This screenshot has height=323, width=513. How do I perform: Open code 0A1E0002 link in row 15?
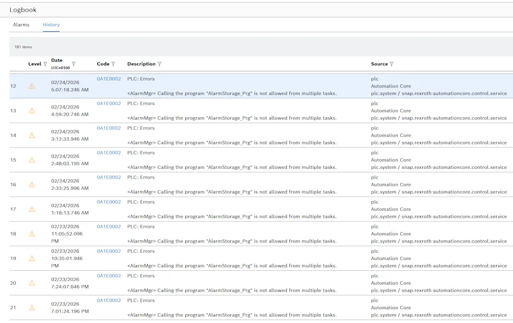point(109,153)
